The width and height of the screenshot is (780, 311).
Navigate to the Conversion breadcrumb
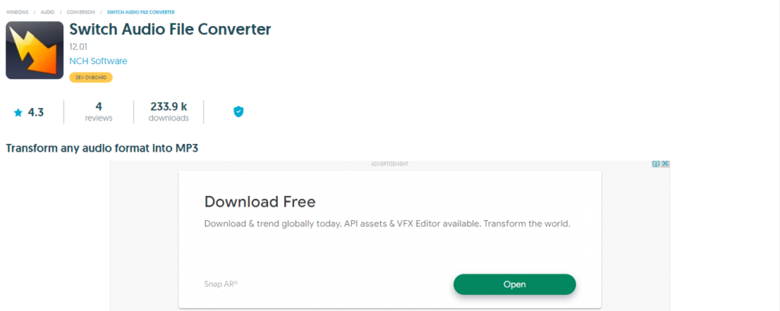(81, 12)
